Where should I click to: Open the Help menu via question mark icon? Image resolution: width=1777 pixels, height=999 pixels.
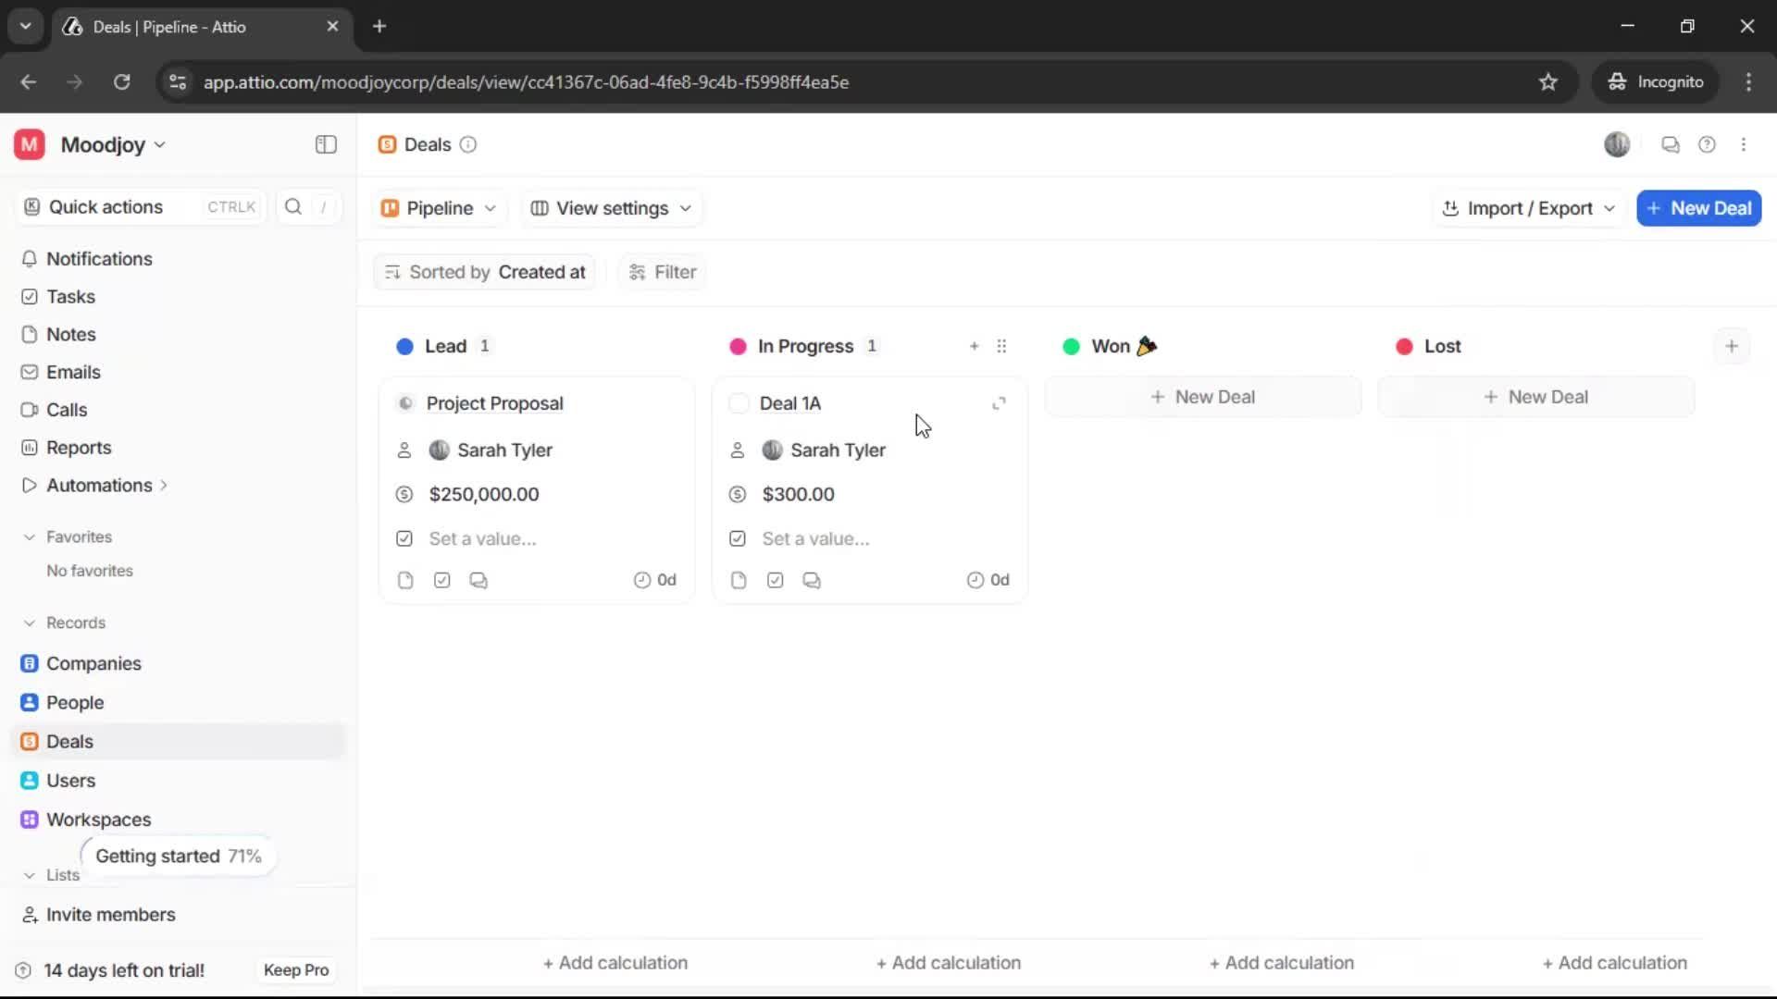coord(1708,144)
